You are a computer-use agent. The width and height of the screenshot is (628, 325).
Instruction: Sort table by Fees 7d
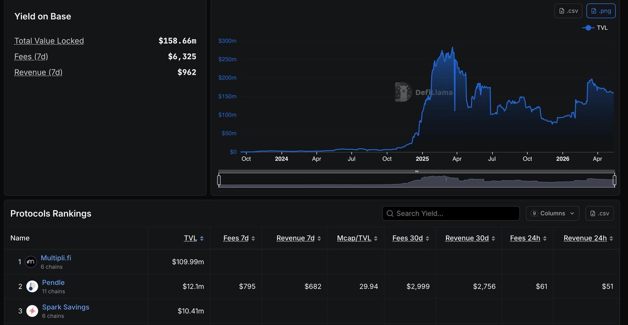[239, 238]
